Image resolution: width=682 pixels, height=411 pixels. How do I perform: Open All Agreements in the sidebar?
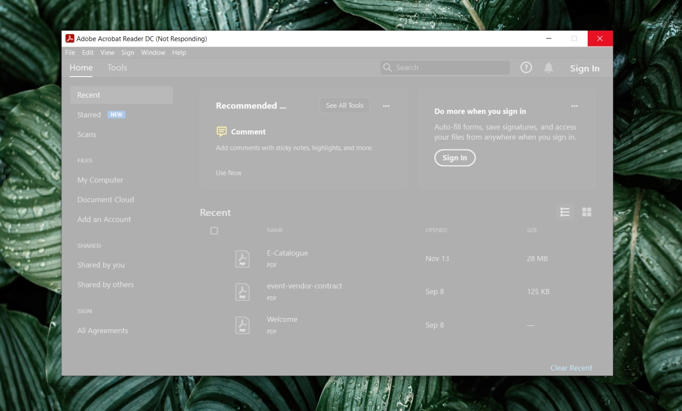103,330
